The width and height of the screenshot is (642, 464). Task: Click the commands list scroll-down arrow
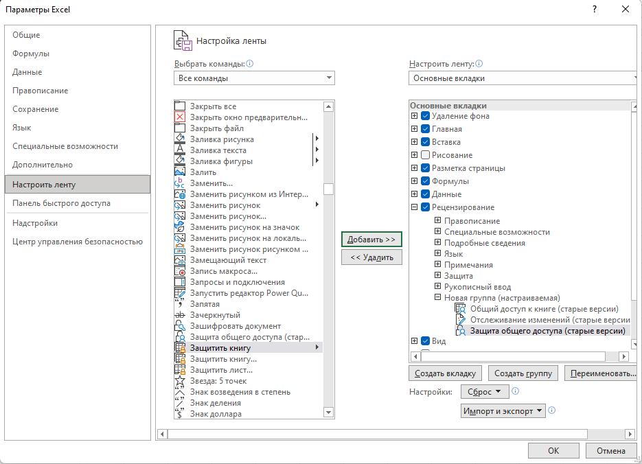click(328, 413)
